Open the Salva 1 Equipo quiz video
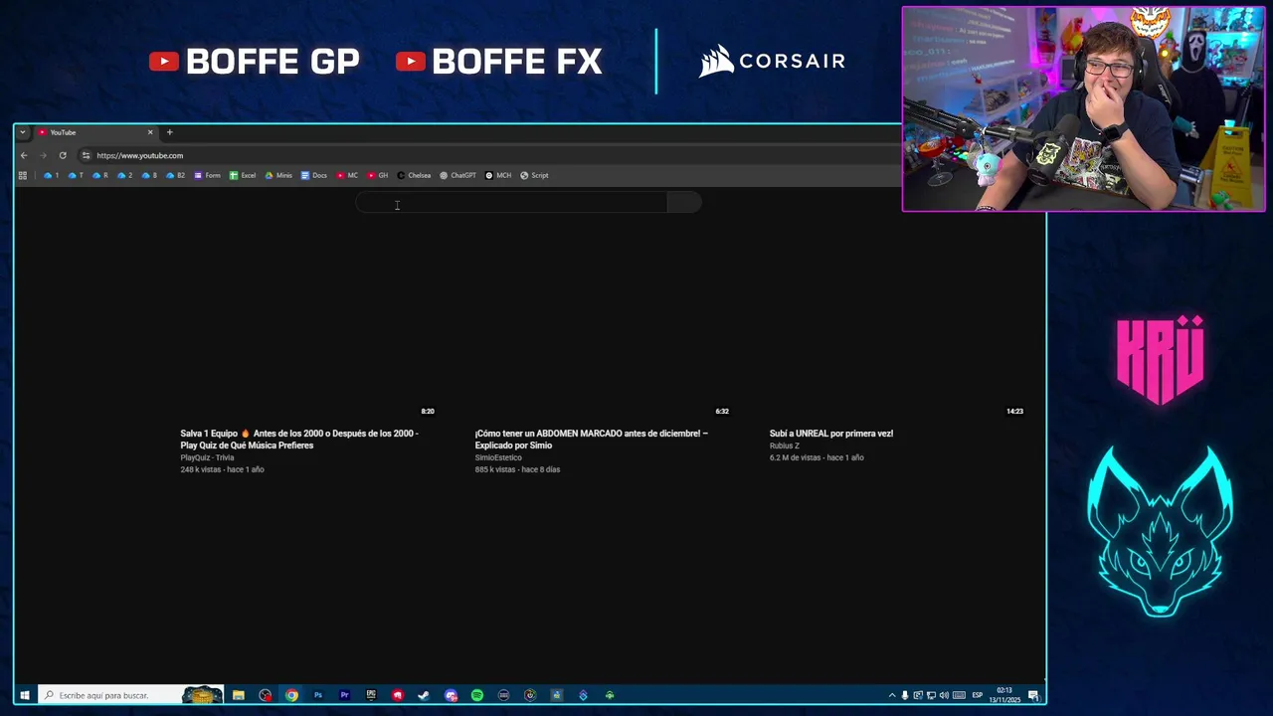 [299, 440]
